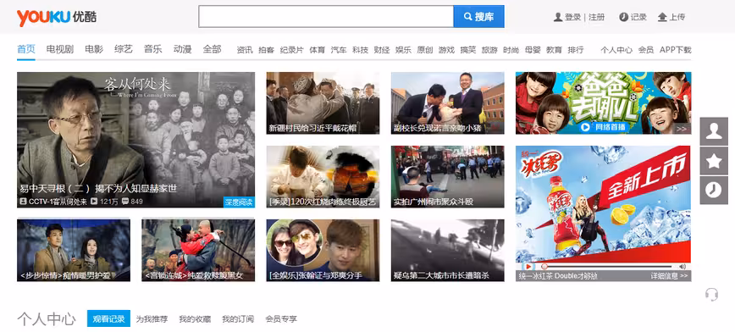Go to the 母婴 parenting channel
Viewport: 735px width, 332px height.
[x=533, y=50]
